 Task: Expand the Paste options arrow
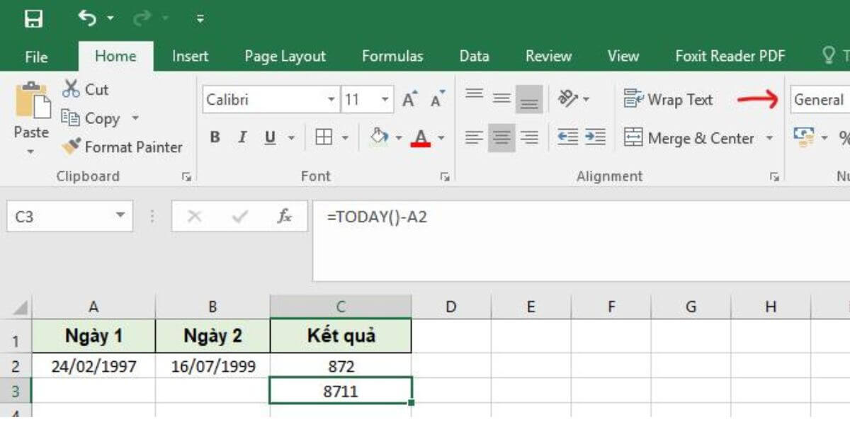point(31,151)
